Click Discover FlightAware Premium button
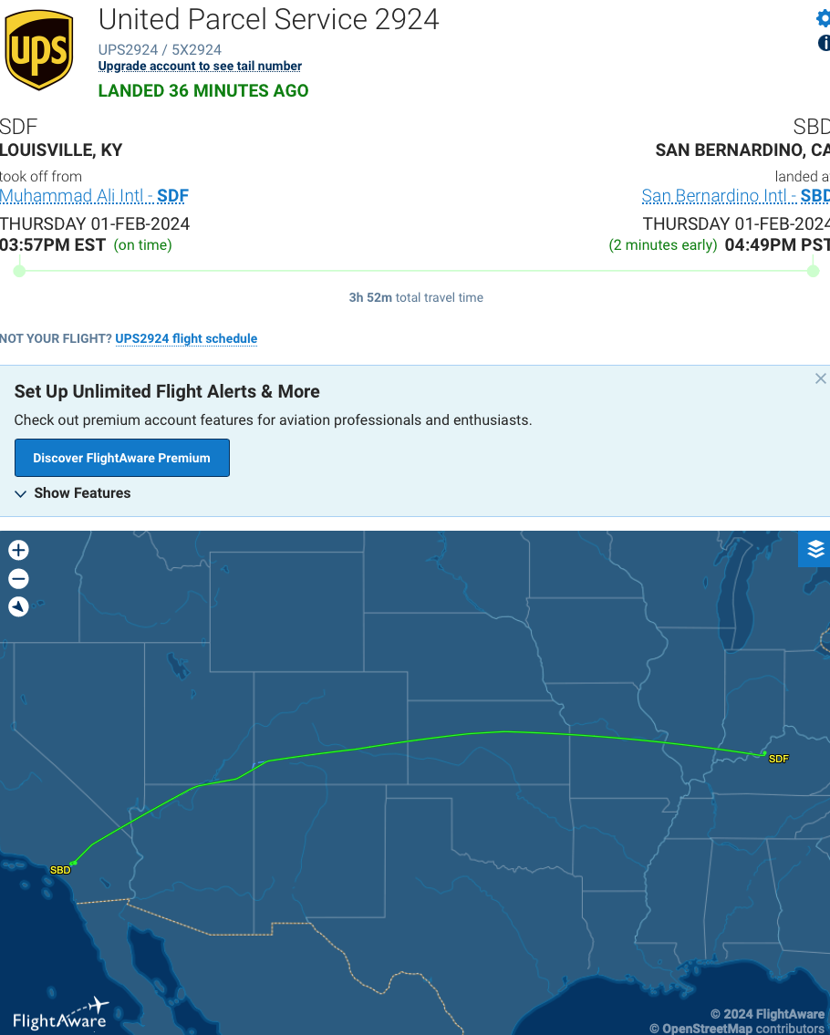This screenshot has height=1035, width=830. click(121, 458)
